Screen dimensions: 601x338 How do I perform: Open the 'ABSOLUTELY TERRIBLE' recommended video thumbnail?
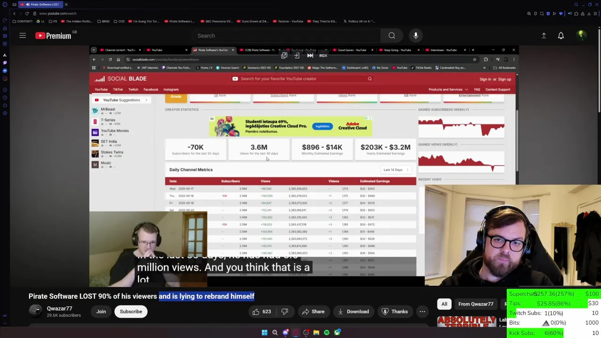pyautogui.click(x=467, y=322)
